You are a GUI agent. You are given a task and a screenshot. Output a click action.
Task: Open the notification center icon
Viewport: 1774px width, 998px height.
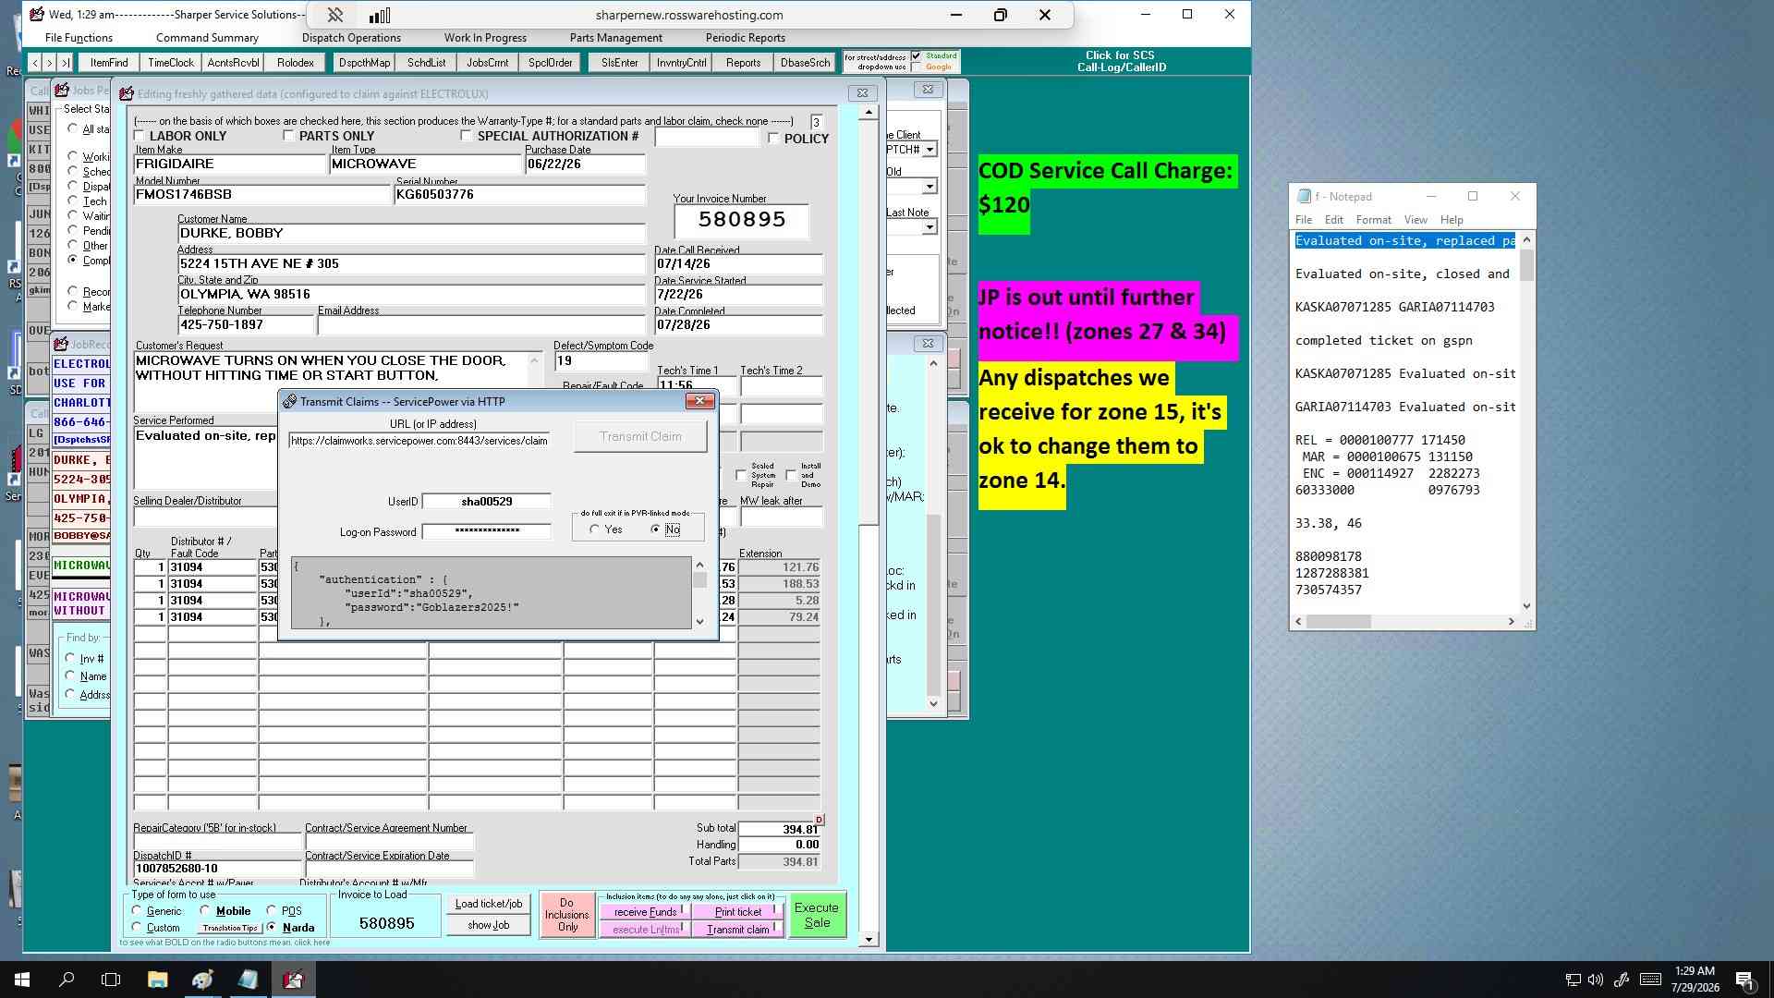tap(1745, 980)
